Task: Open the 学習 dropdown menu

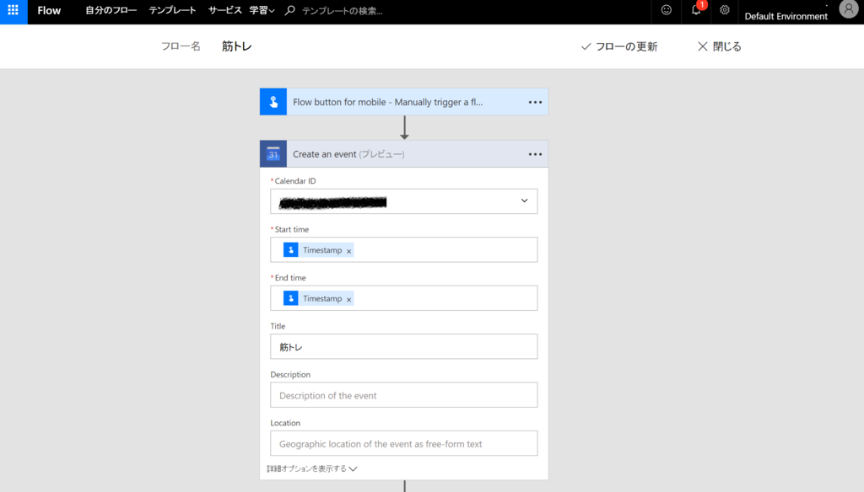Action: [263, 11]
